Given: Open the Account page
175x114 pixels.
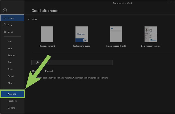Looking at the screenshot, I should (x=12, y=94).
